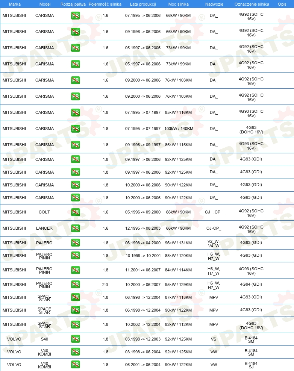Click fuel icon in CARISMA 09.1996 66kW/90KM row

coord(75,32)
